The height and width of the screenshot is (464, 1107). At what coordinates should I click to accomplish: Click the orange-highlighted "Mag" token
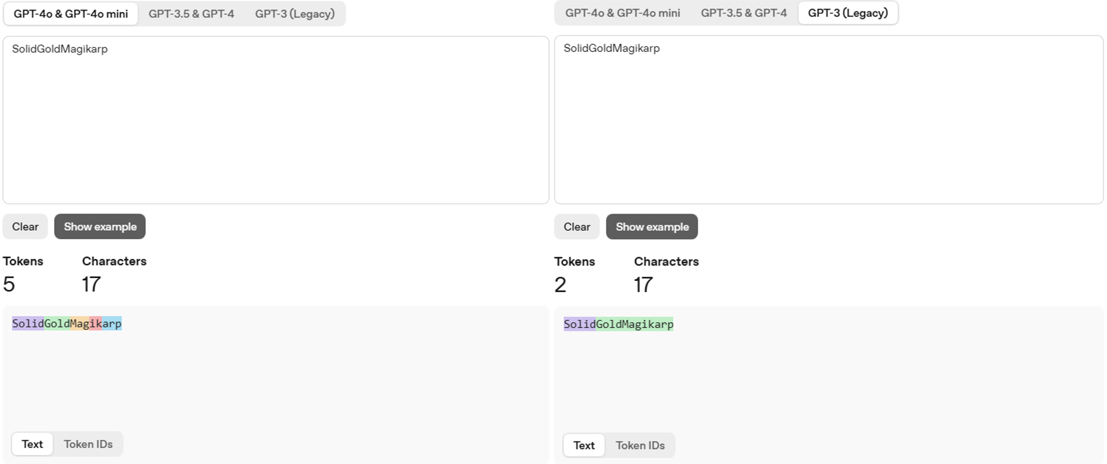pos(79,324)
